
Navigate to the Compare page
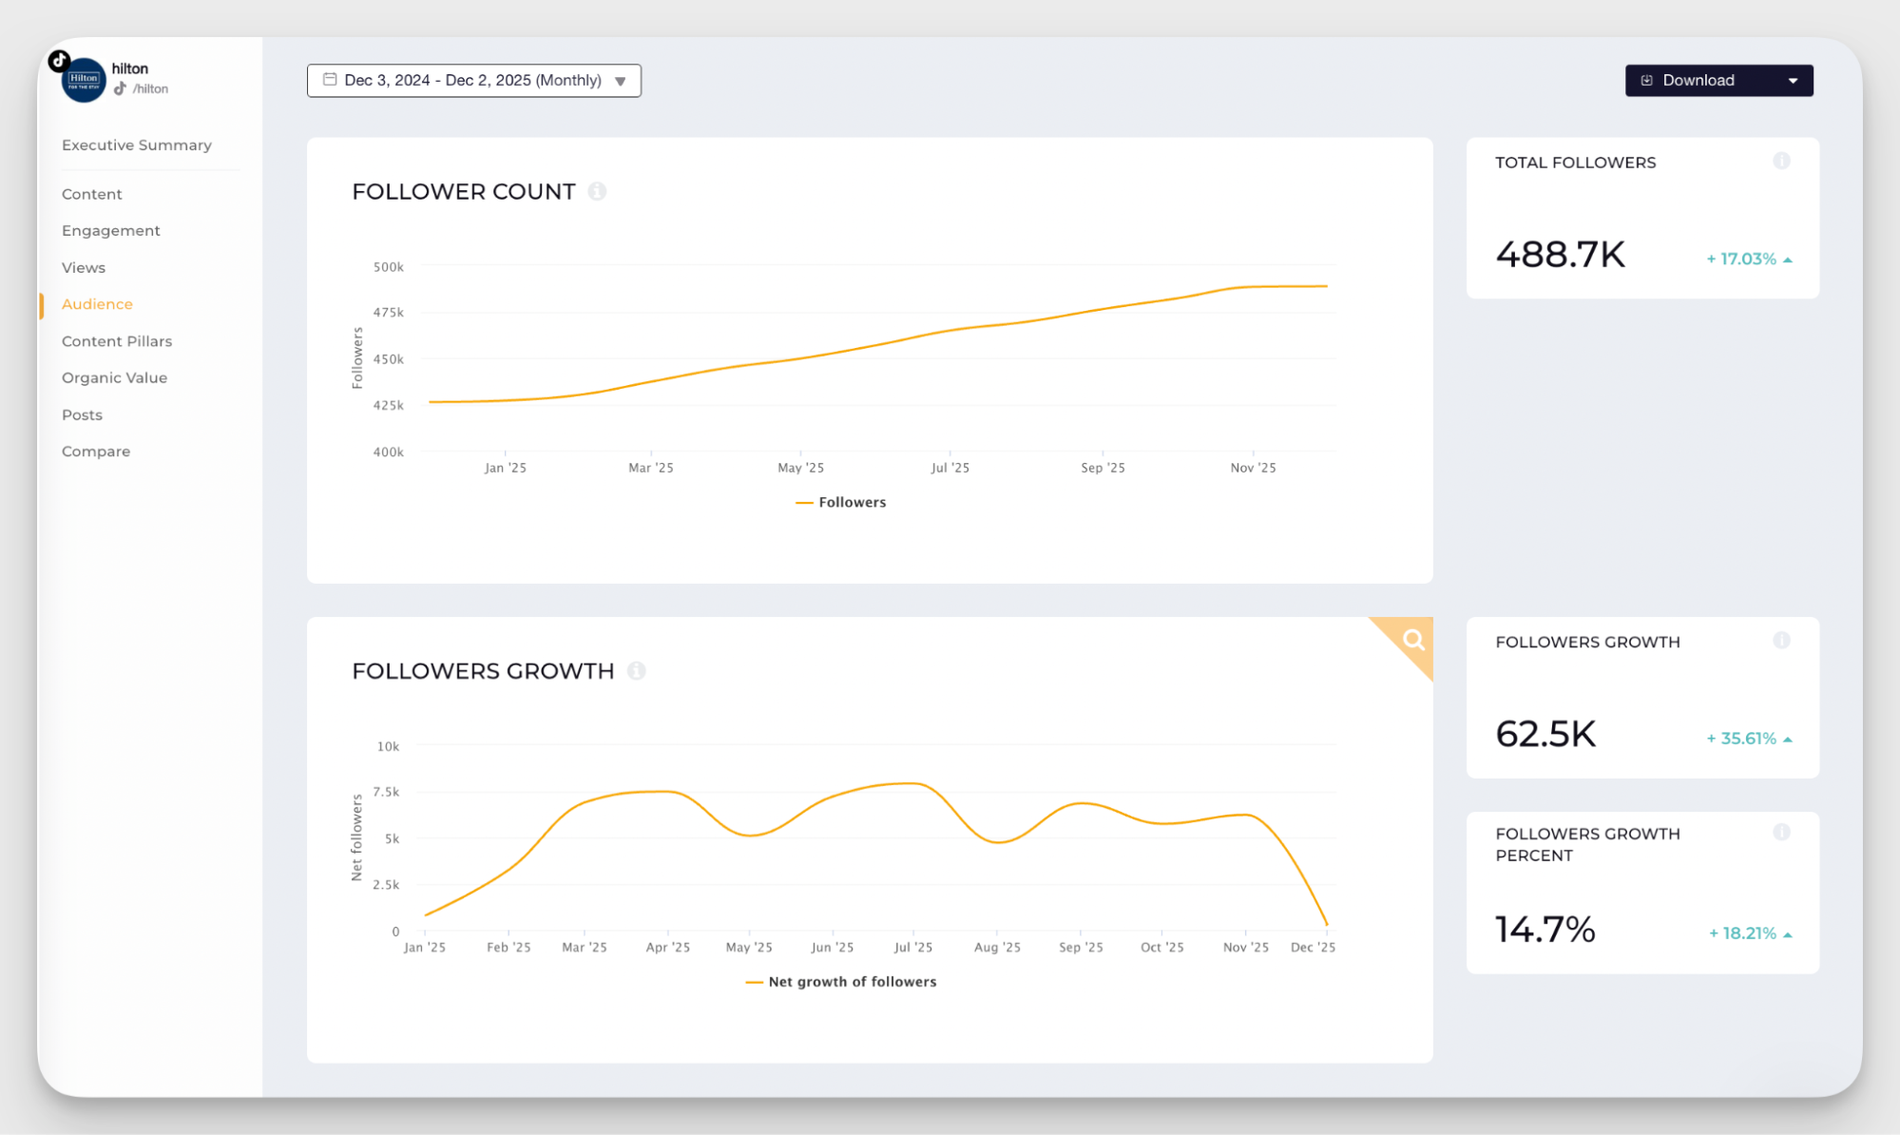(x=96, y=451)
